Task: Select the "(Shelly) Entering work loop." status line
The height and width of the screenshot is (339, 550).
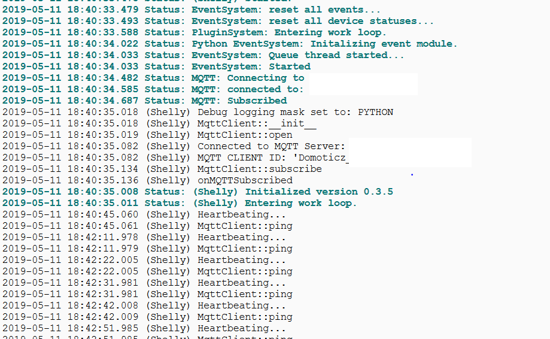Action: pyautogui.click(x=180, y=203)
